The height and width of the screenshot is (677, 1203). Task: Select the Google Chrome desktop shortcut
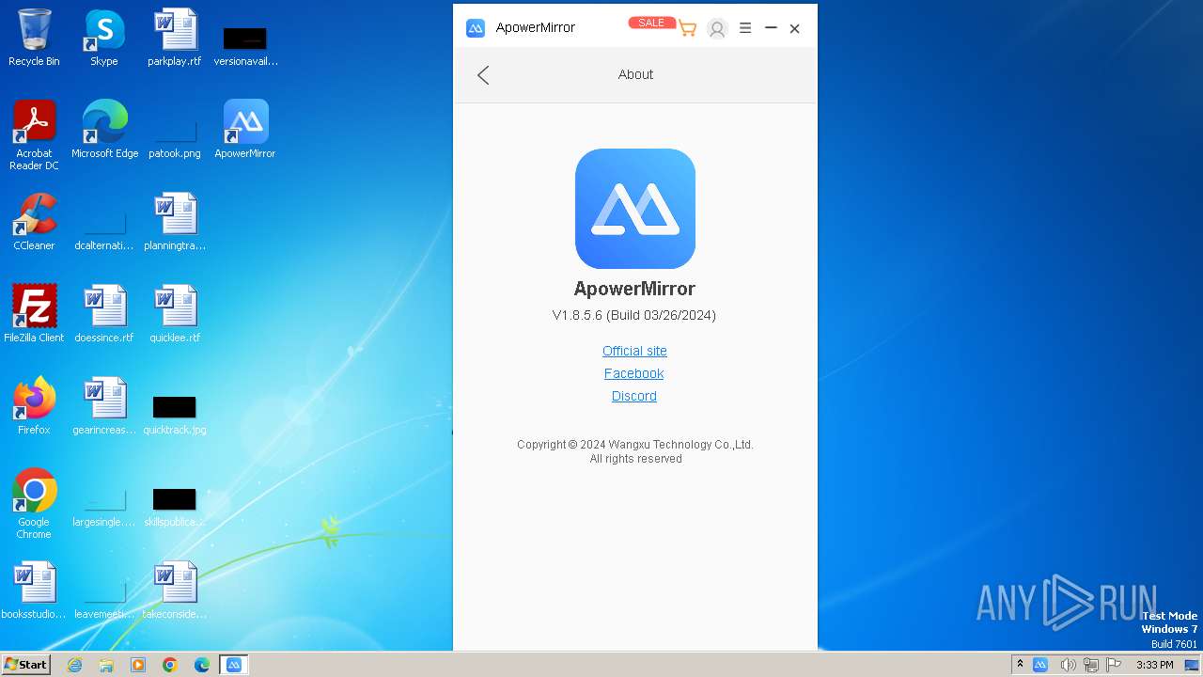coord(34,504)
